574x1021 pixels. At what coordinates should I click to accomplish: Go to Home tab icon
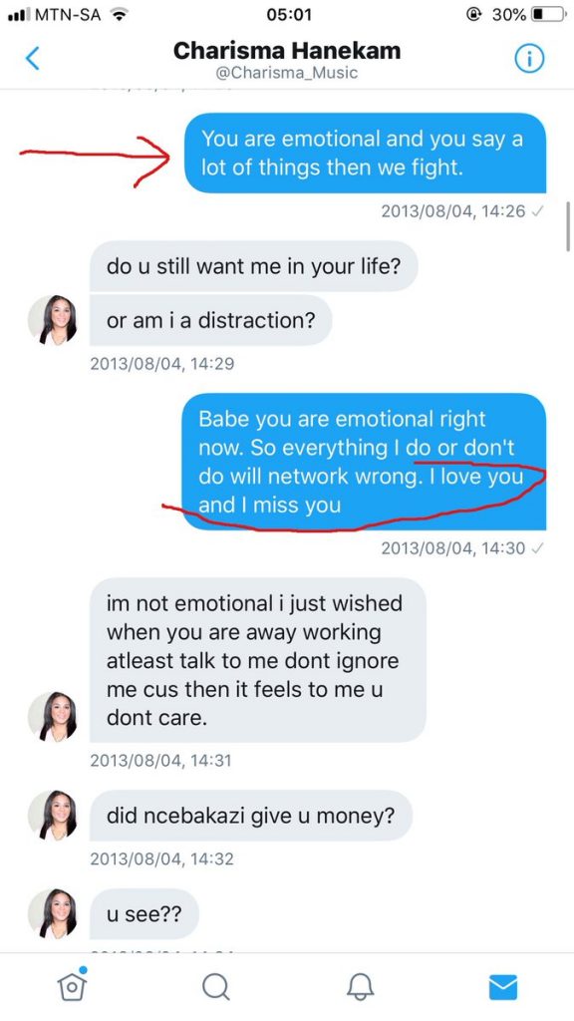pos(72,984)
